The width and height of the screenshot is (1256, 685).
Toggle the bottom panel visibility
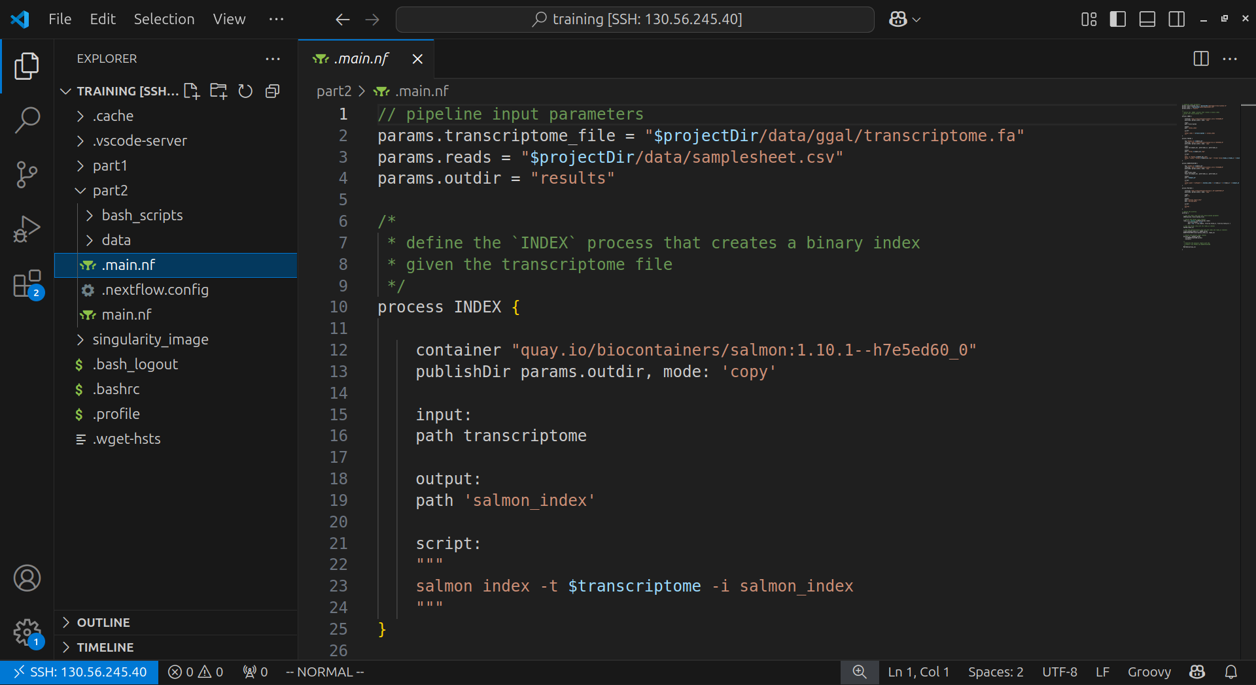click(1147, 20)
